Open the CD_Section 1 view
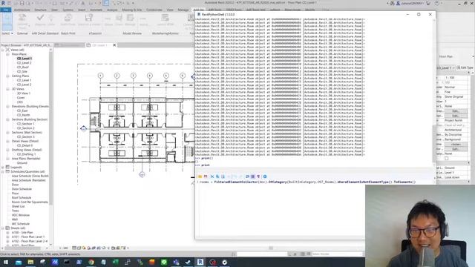475x267 pixels. 26,124
